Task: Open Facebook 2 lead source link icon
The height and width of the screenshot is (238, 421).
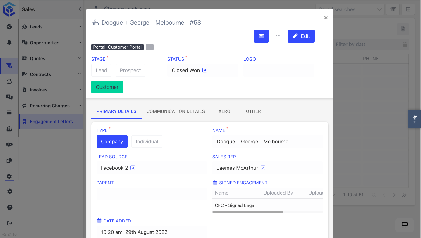Action: (x=133, y=168)
